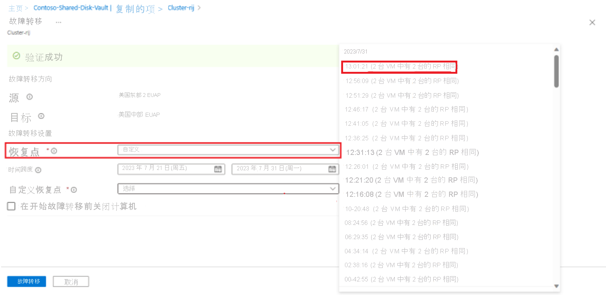Select recovery point 08:24:56
Viewport: 606px width, 299px height.
(x=401, y=223)
